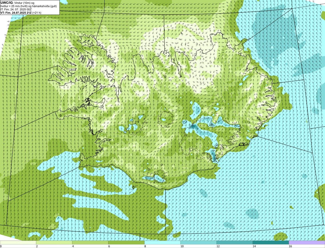Click the 'hviður > 25 m/s (hvítt)' description line
Screen dimensions: 325x248
(x=29, y=6)
